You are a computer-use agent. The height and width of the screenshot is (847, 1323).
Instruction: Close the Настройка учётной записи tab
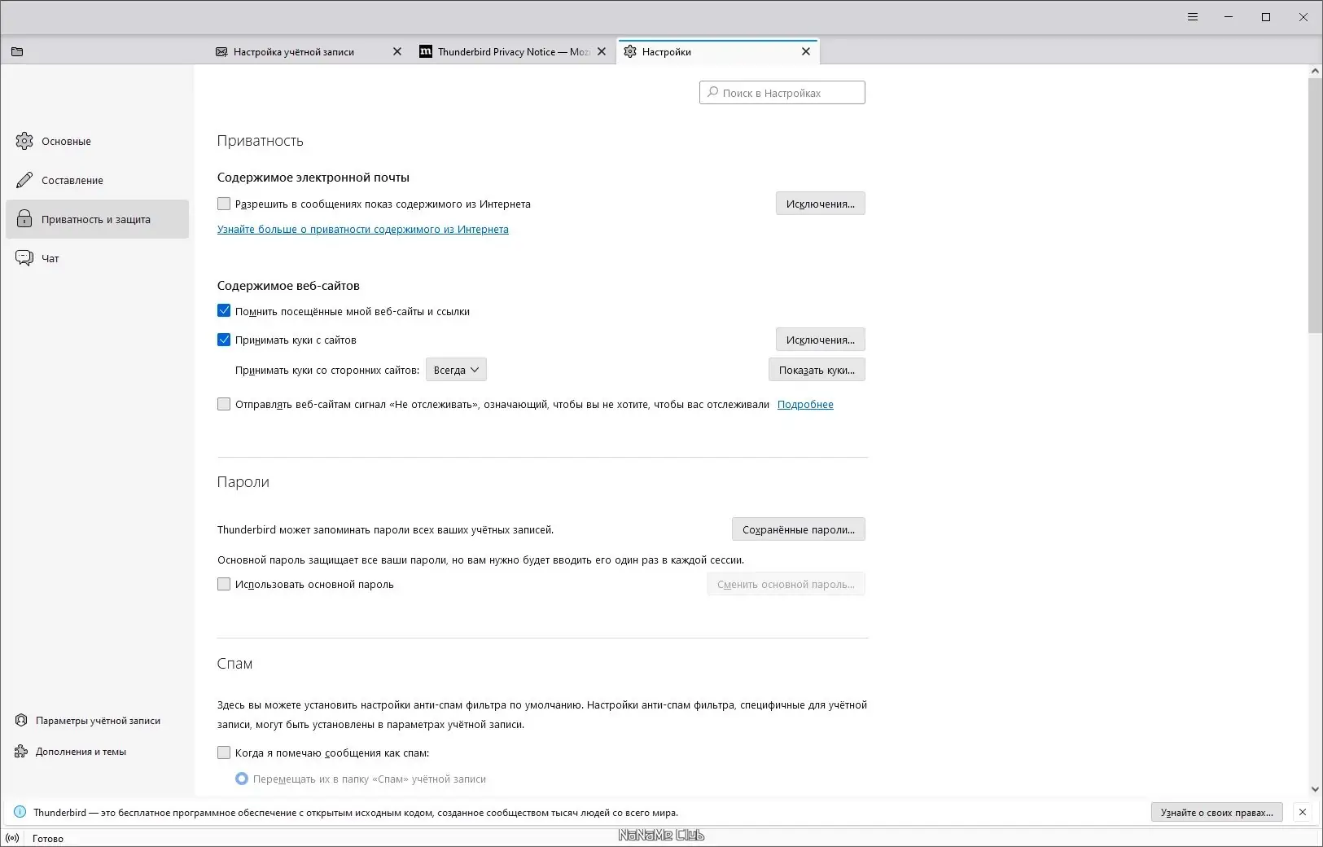[x=397, y=51]
